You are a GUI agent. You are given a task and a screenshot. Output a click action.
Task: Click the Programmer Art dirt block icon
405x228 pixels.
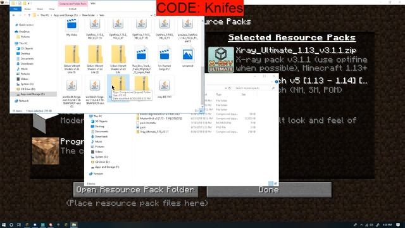tap(46, 151)
